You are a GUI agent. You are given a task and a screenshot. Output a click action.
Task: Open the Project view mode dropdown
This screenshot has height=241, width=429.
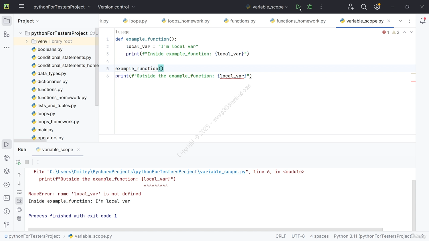[28, 21]
